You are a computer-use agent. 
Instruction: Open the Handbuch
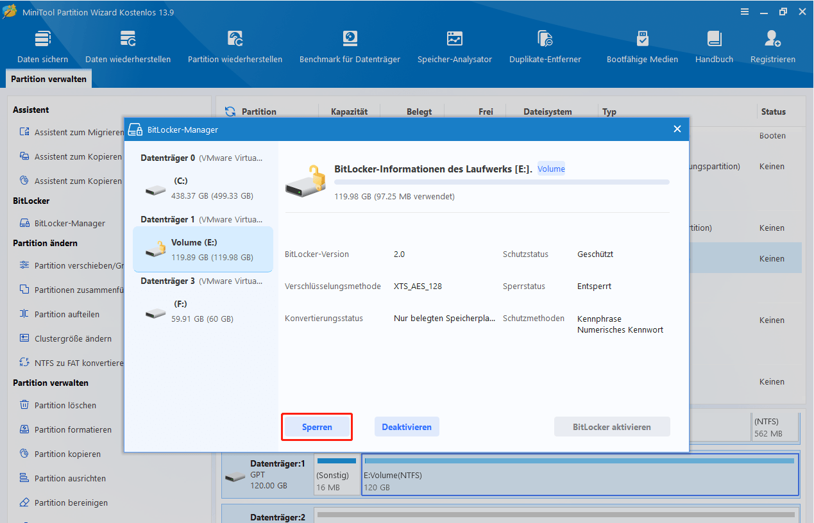click(x=714, y=47)
